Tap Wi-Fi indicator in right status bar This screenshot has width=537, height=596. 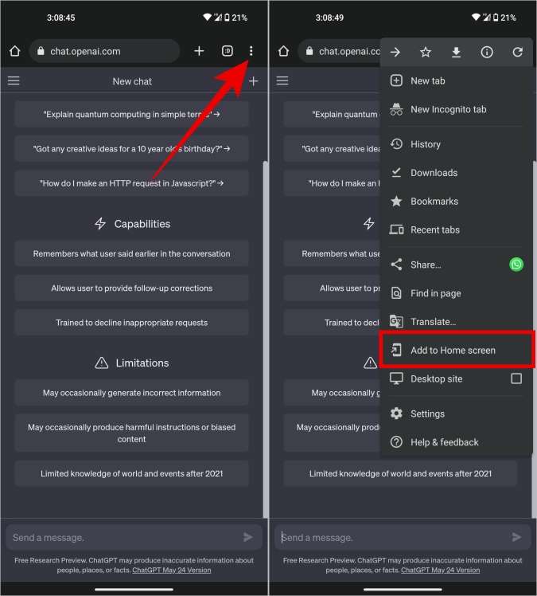(476, 17)
